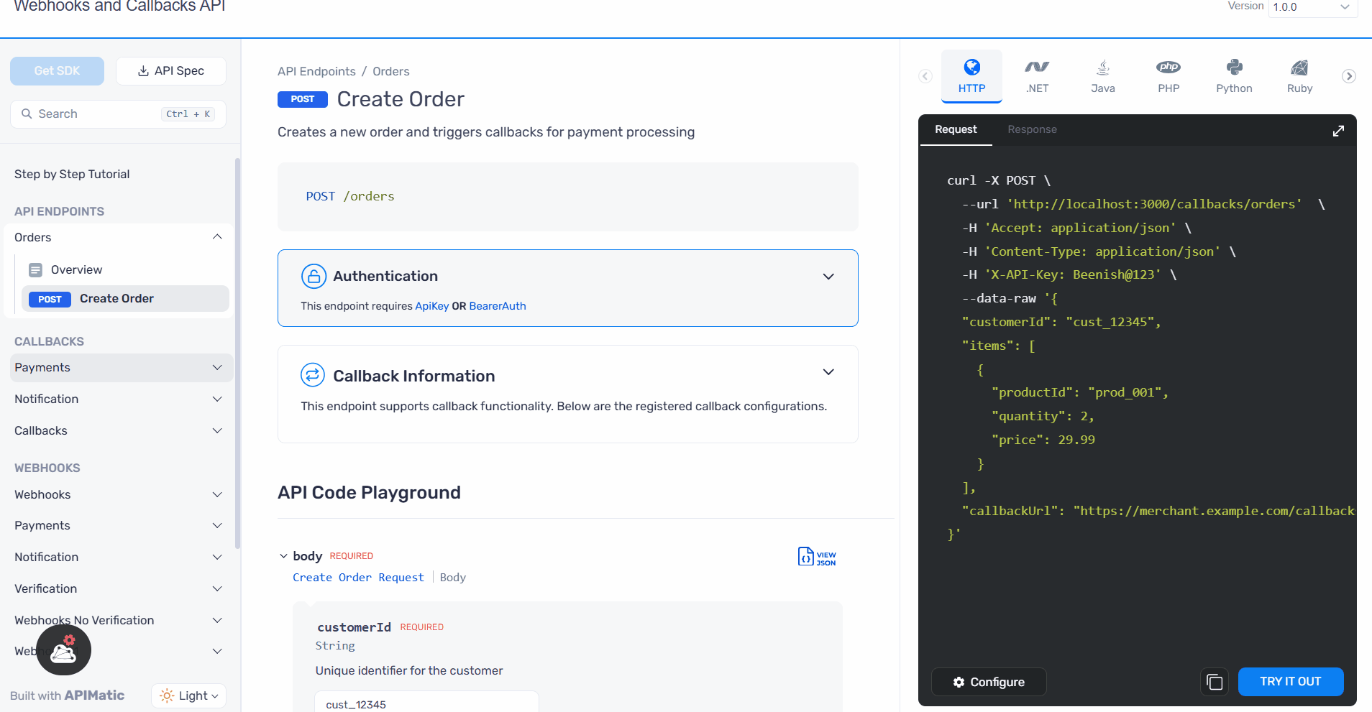Select the HTTP language icon

coord(971,68)
